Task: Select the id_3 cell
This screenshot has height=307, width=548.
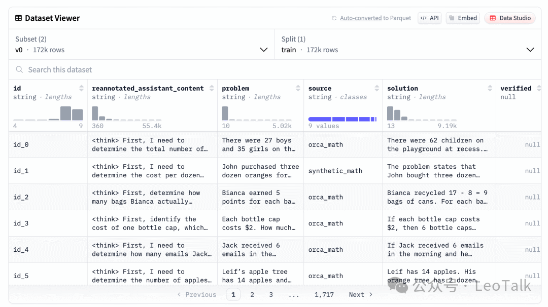Action: click(48, 223)
